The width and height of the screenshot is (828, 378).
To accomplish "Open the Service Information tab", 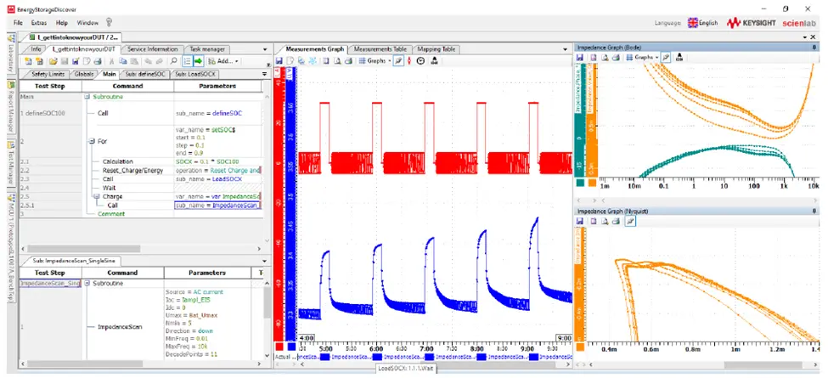I will tap(152, 48).
